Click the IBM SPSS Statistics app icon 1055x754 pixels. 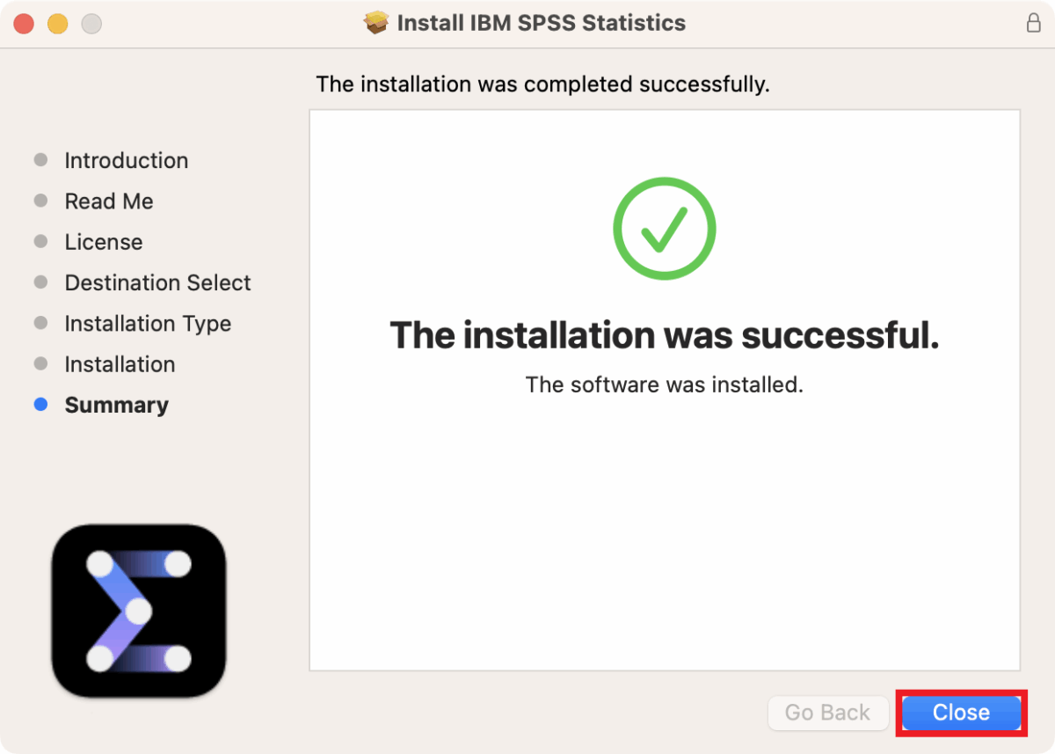pos(137,609)
